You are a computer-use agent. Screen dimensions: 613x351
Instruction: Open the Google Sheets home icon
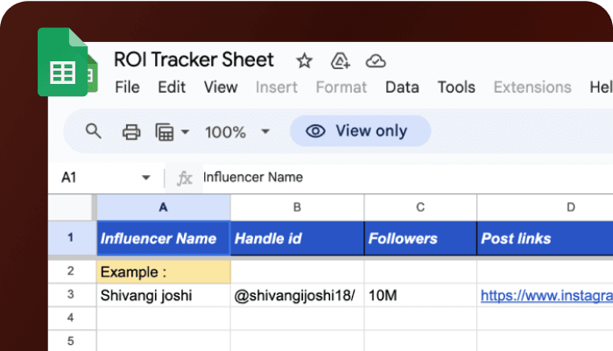[63, 62]
